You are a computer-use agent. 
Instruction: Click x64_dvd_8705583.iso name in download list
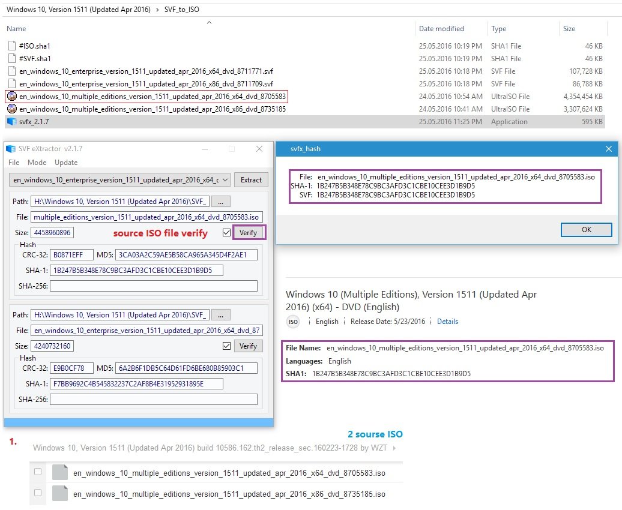click(229, 473)
